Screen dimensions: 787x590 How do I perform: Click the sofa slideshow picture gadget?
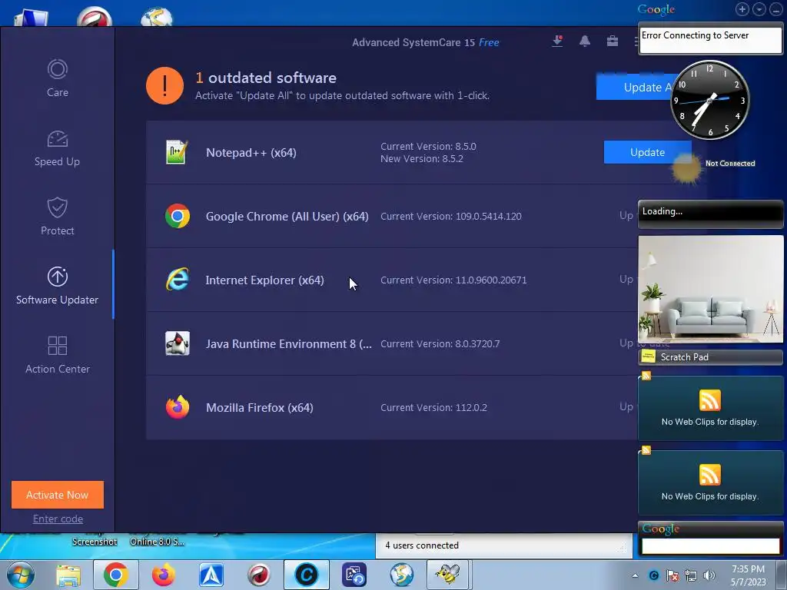coord(710,289)
